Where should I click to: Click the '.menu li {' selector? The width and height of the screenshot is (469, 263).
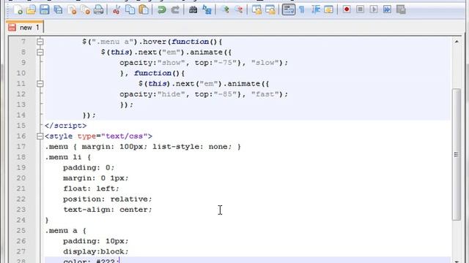pos(68,157)
